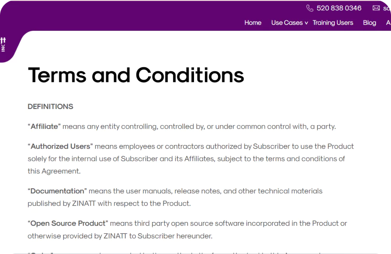Click the sideways logo on the left edge
The height and width of the screenshot is (254, 391).
pyautogui.click(x=3, y=45)
